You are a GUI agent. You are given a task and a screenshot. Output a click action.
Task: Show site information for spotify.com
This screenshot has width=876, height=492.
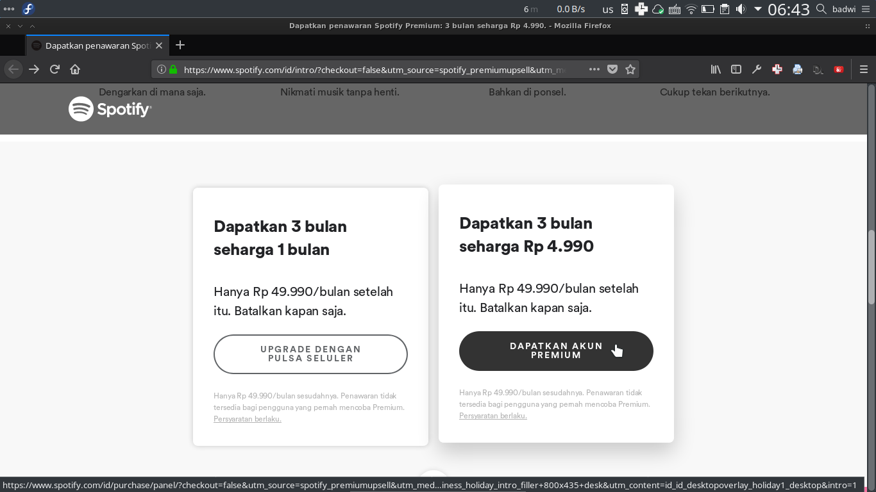pos(162,69)
